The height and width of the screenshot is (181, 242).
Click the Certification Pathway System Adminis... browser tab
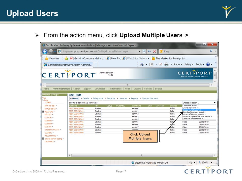[x=68, y=65]
